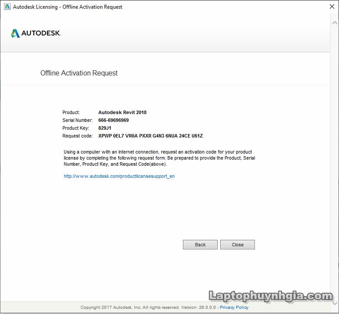Open the productlicensesupport_en web link
This screenshot has width=339, height=314.
point(119,176)
